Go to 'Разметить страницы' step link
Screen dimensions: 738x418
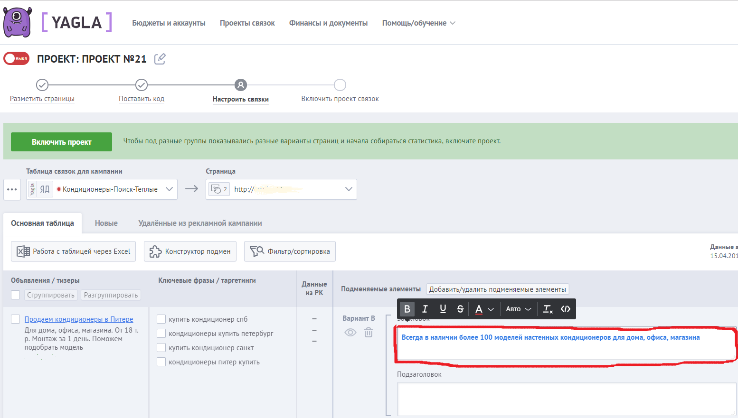[42, 99]
